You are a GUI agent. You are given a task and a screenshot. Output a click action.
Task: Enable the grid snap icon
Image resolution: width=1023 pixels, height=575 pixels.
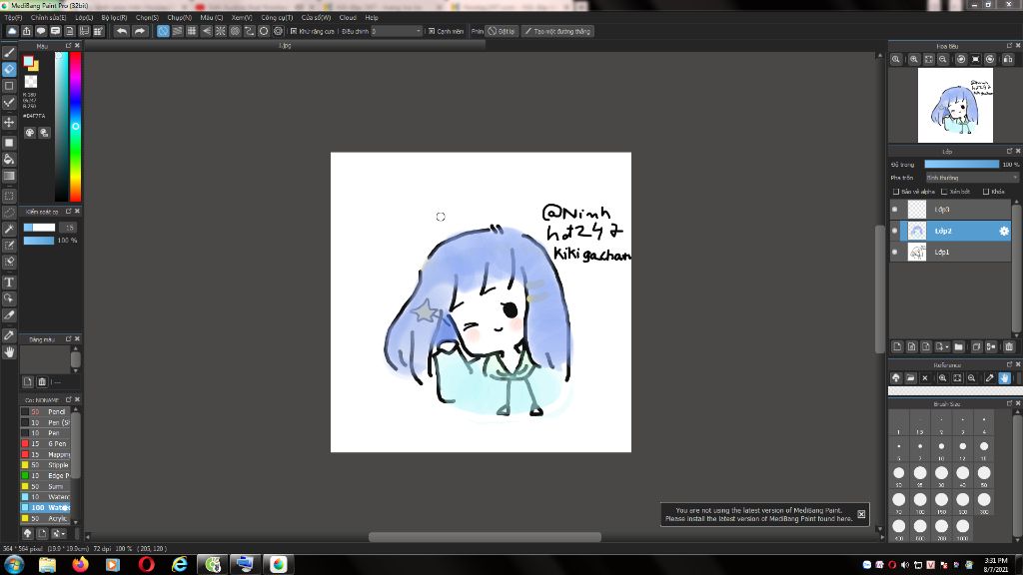(x=192, y=31)
